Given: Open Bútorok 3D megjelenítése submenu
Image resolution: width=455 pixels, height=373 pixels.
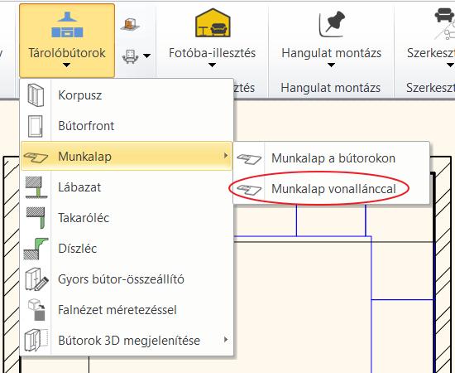Looking at the screenshot, I should (127, 341).
